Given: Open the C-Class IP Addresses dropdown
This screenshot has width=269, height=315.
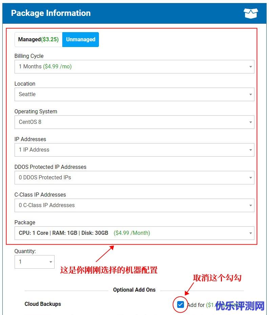Looking at the screenshot, I should point(134,205).
